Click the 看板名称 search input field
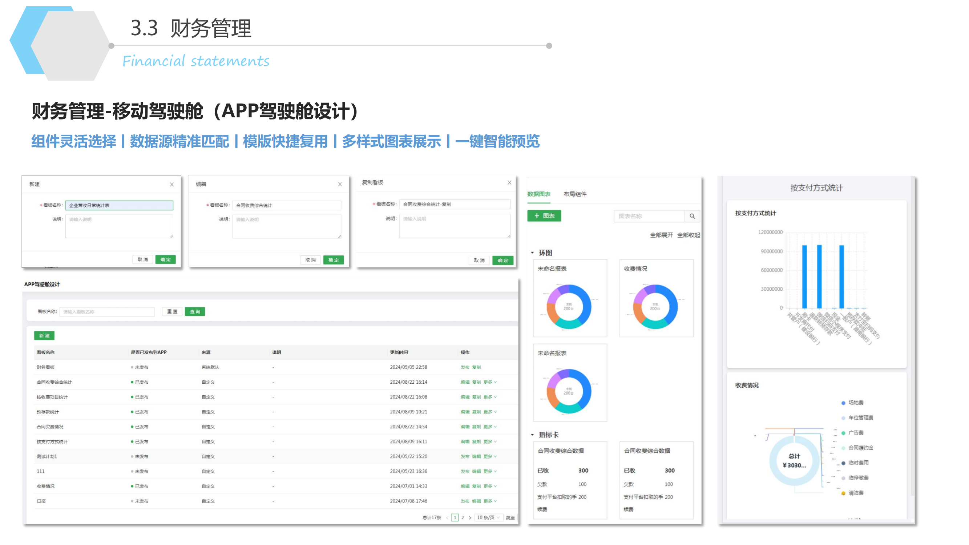This screenshot has height=545, width=969. 107,312
